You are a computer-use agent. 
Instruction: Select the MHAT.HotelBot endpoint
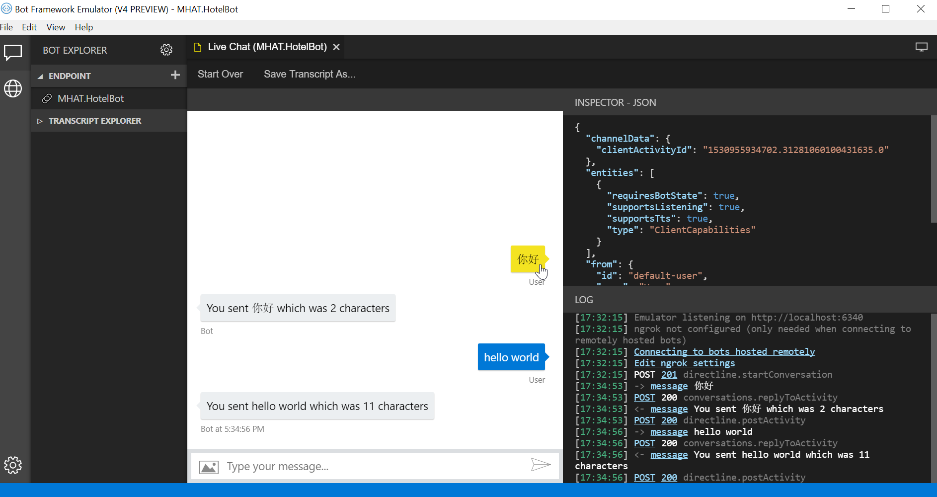click(x=90, y=99)
